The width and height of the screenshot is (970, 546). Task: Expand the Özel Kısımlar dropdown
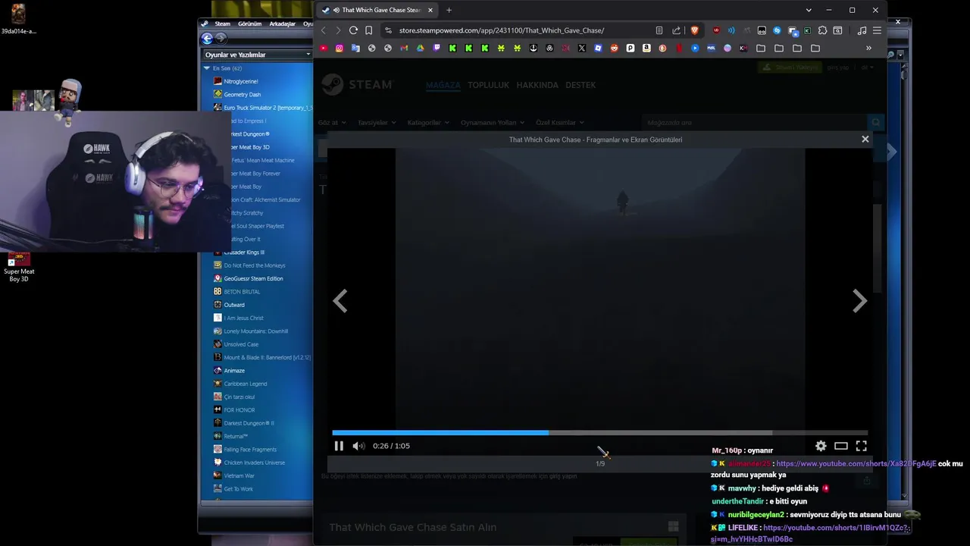pos(559,122)
